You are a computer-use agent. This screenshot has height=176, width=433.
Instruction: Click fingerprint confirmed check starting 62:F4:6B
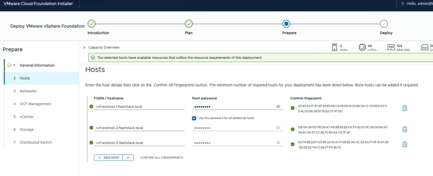click(x=292, y=144)
